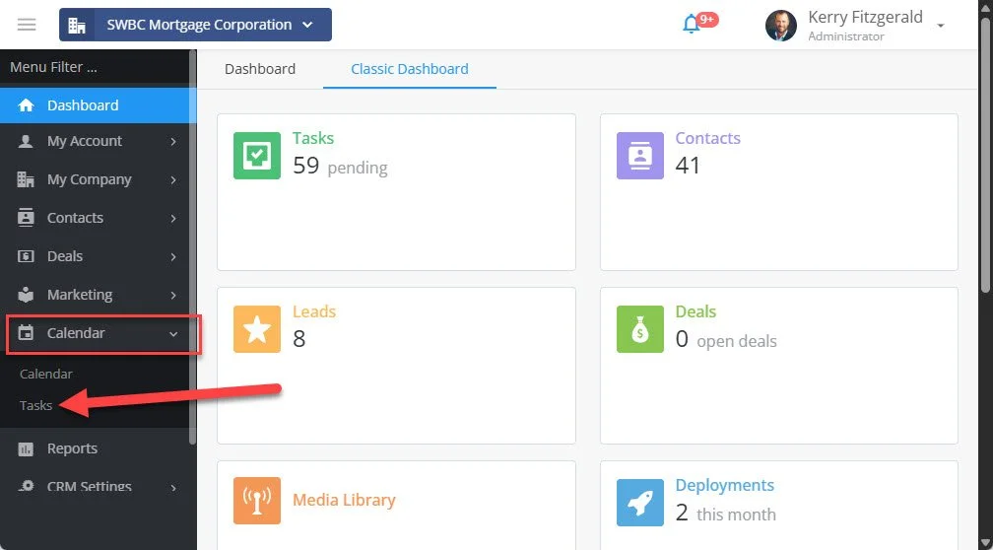Open Calendar submenu item
Screen dimensions: 993x550
pos(46,374)
